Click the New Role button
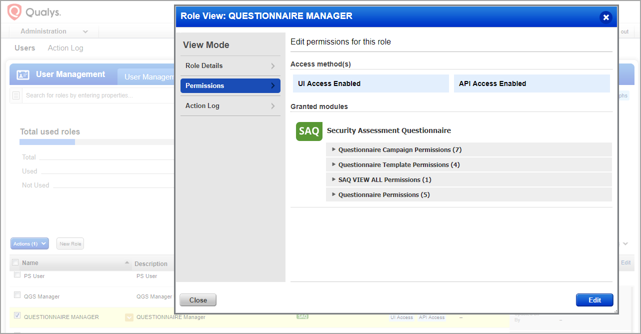The height and width of the screenshot is (334, 641). (70, 243)
